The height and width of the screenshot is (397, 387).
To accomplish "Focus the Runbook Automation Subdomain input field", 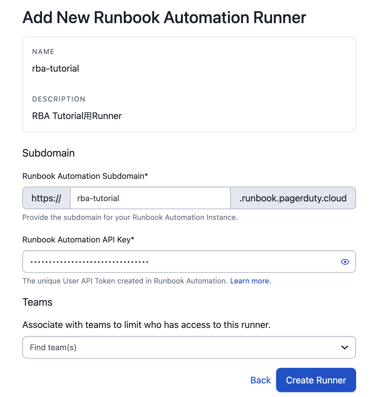I will point(150,198).
